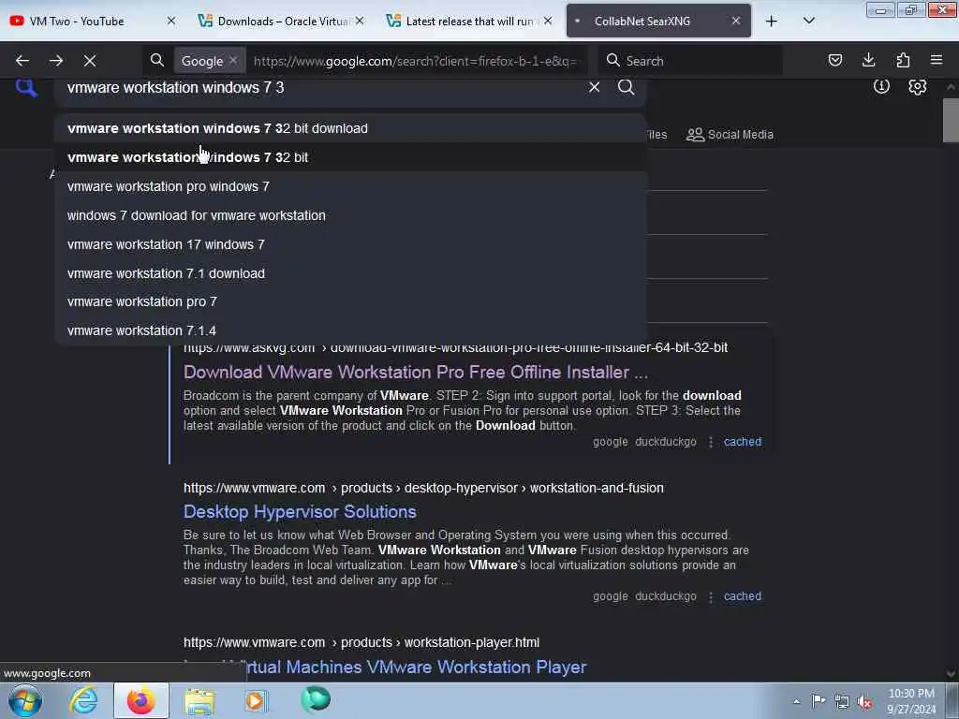This screenshot has width=959, height=719.
Task: Close the Latest release tab
Action: pos(548,21)
